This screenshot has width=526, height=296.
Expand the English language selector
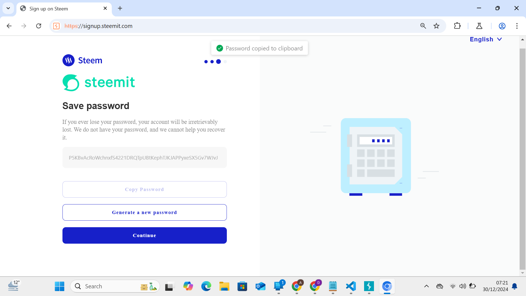click(486, 39)
